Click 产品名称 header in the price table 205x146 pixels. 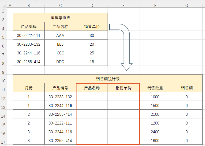[x=60, y=26]
